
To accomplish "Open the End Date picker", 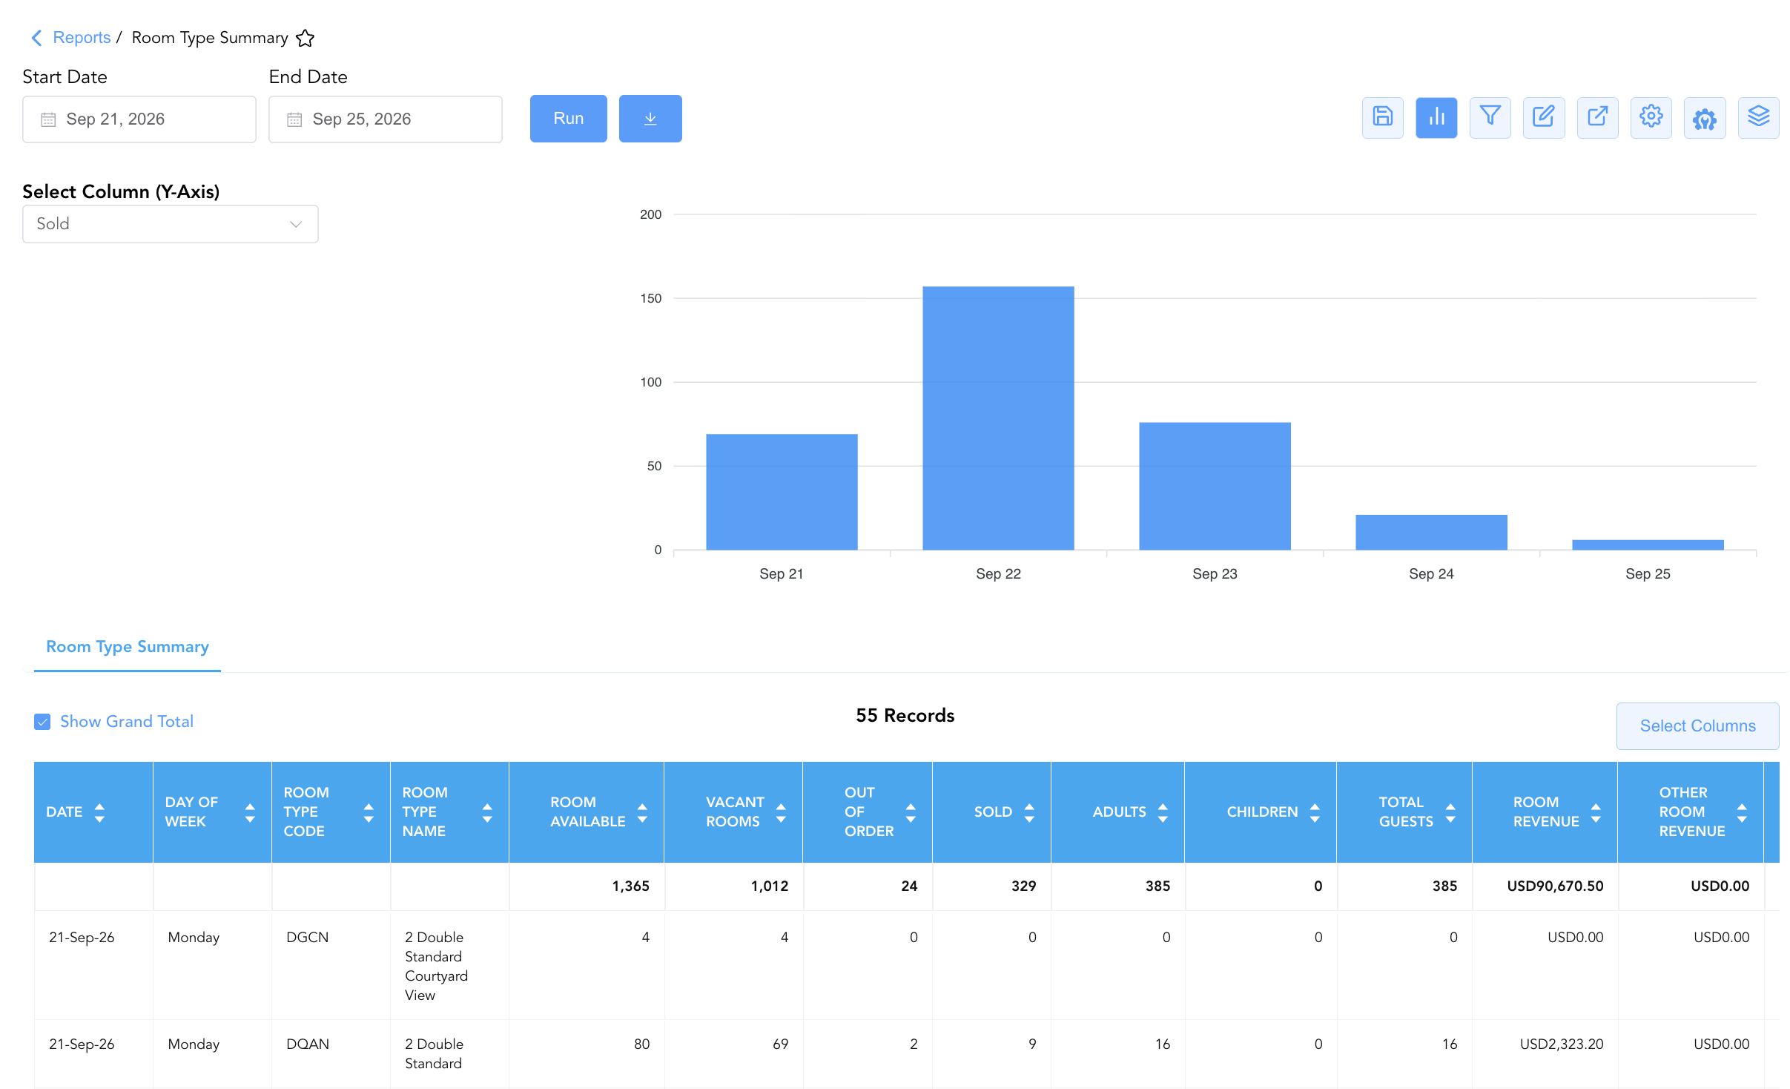I will (x=386, y=119).
